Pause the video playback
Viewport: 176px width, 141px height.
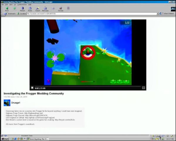coord(32,88)
